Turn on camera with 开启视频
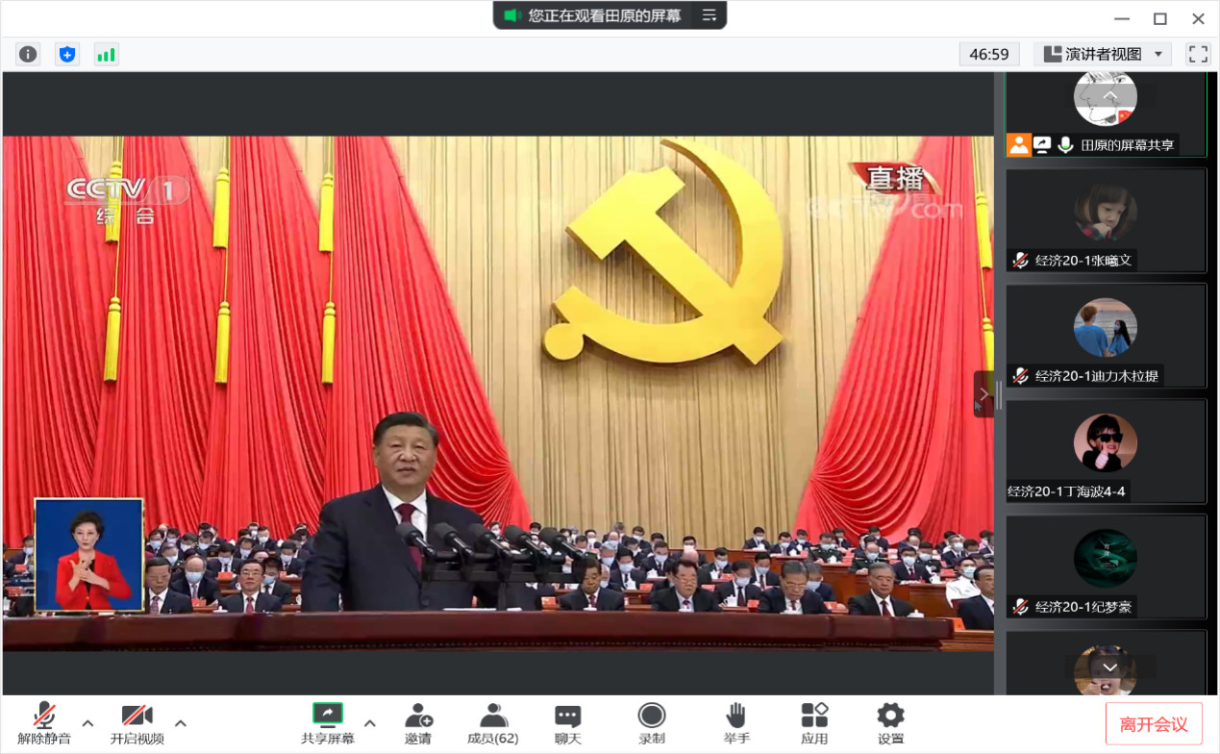 tap(137, 723)
